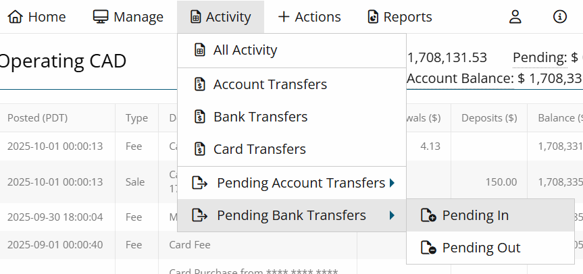Select Pending Out from the submenu
This screenshot has width=583, height=274.
(x=481, y=248)
